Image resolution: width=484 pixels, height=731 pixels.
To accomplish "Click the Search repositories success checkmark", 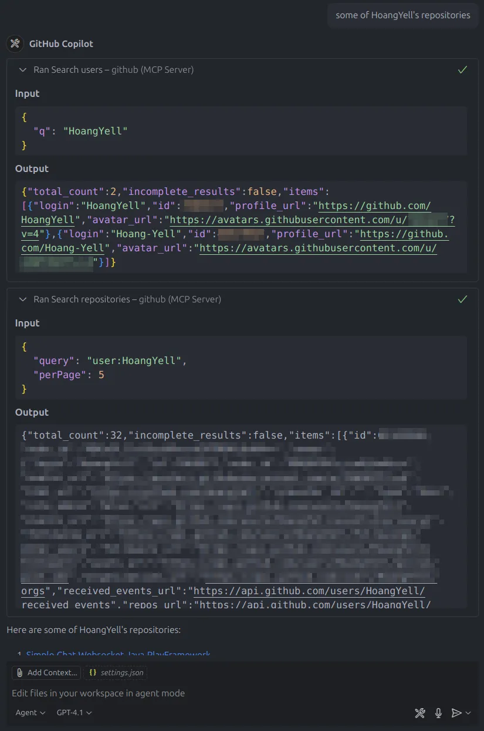I will click(x=462, y=299).
